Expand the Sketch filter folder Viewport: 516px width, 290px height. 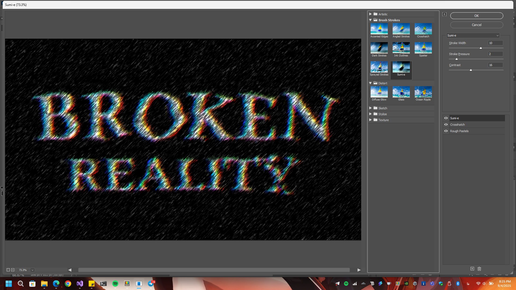pyautogui.click(x=370, y=108)
